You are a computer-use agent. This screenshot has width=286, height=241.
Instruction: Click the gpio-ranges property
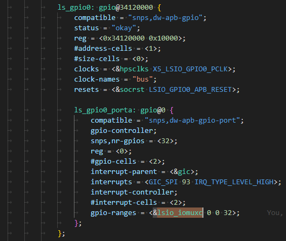click(x=113, y=213)
